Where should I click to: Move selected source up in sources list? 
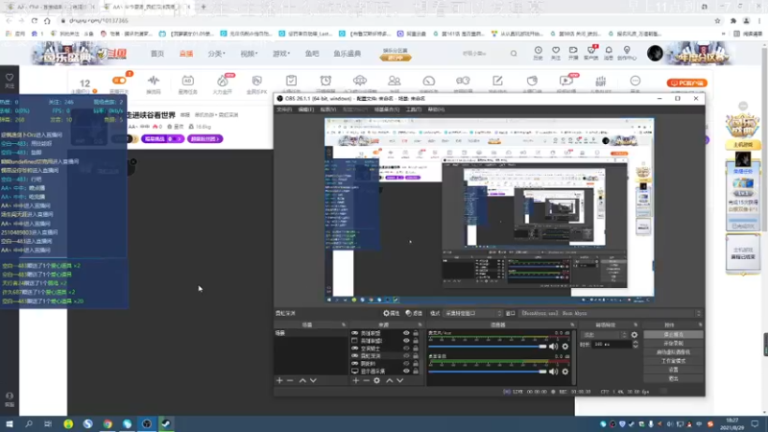[x=390, y=380]
